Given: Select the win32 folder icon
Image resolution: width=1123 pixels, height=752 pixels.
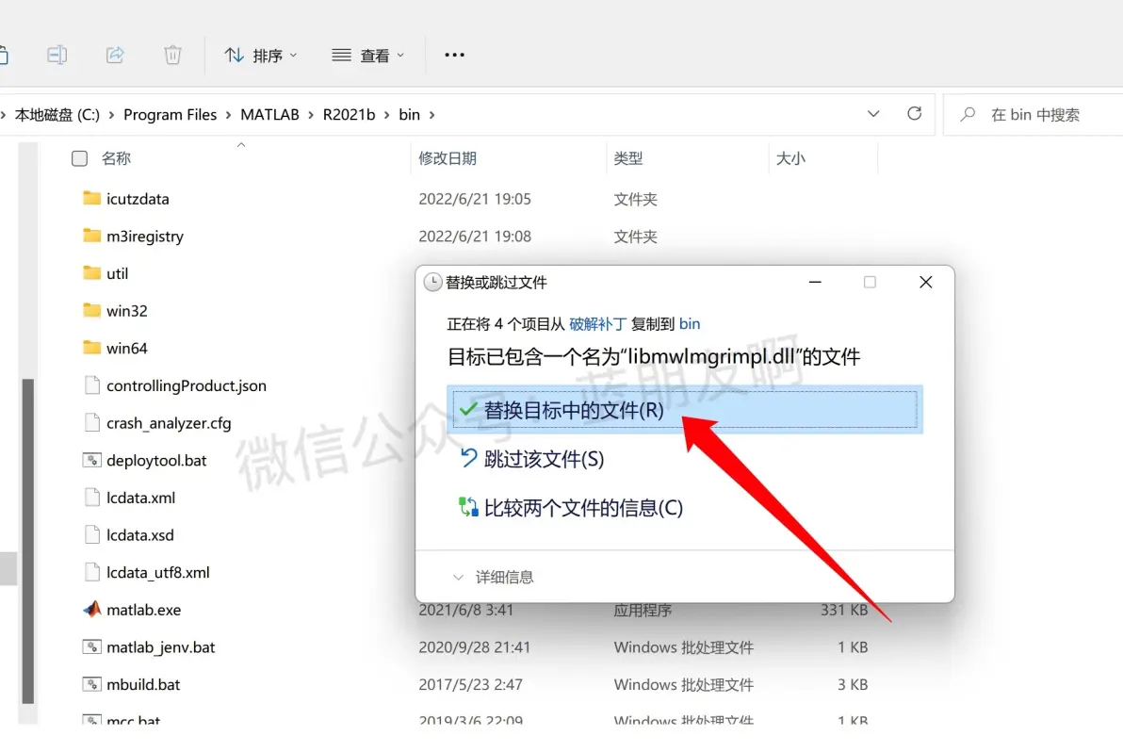Looking at the screenshot, I should pos(91,310).
